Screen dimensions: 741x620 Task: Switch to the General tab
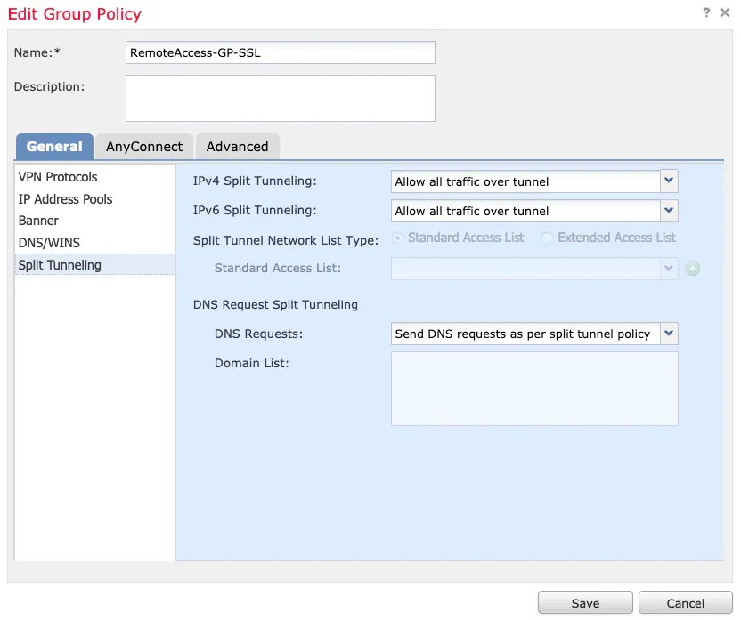point(55,147)
